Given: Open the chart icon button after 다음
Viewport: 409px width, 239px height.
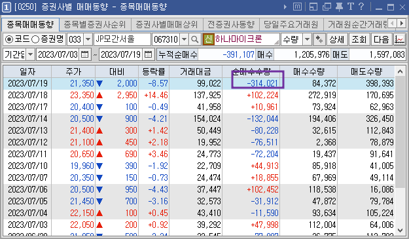Looking at the screenshot, I should [x=399, y=39].
